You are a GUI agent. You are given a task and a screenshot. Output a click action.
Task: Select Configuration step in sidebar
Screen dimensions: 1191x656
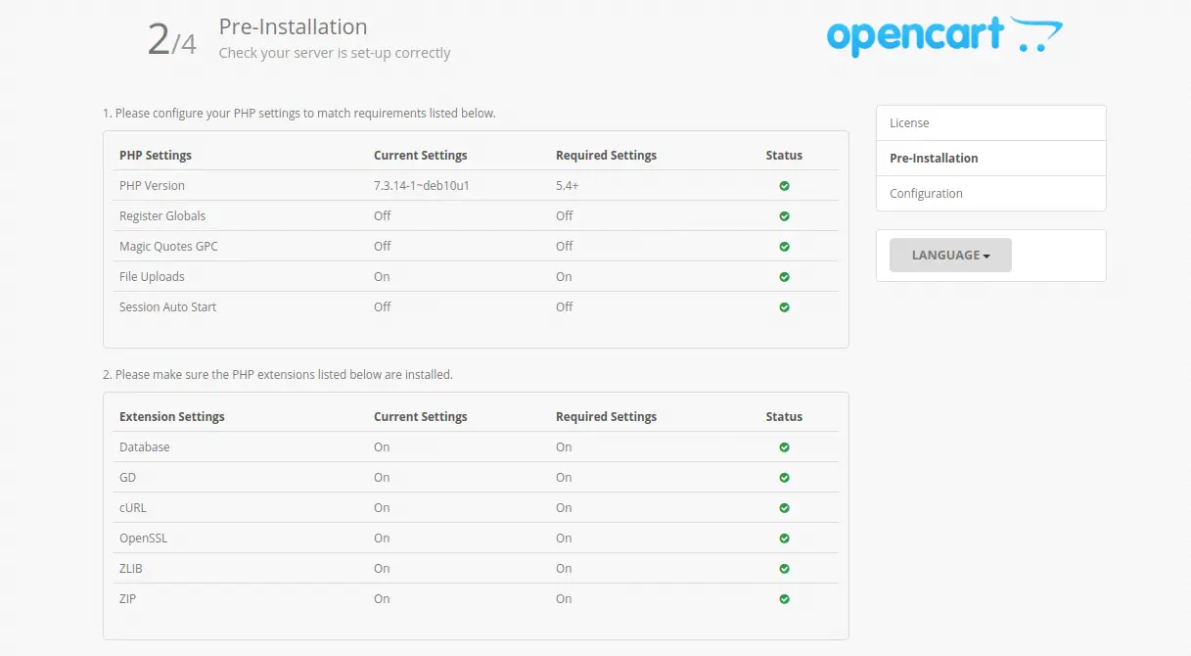coord(991,194)
